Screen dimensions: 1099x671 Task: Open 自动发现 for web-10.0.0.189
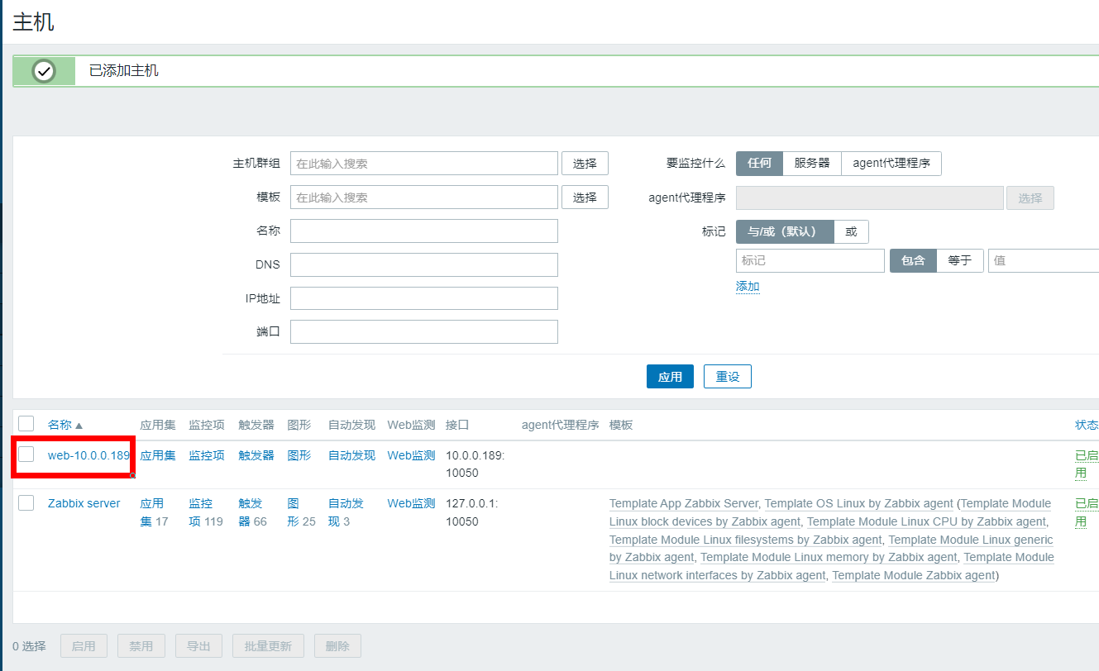coord(351,455)
